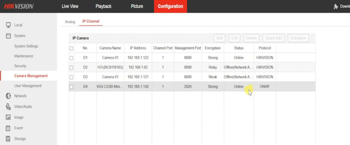The width and height of the screenshot is (350, 145).
Task: Check the box for camera D1
Action: tap(71, 58)
